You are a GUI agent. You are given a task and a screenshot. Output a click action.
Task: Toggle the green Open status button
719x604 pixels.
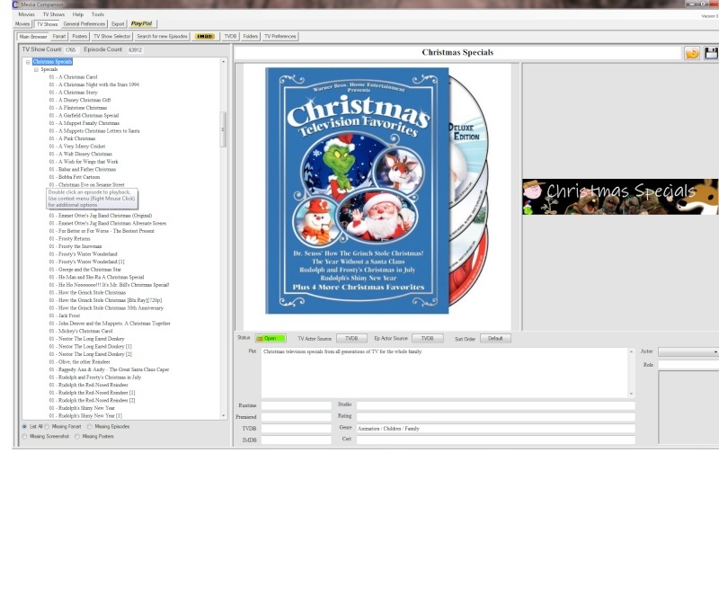click(x=271, y=339)
